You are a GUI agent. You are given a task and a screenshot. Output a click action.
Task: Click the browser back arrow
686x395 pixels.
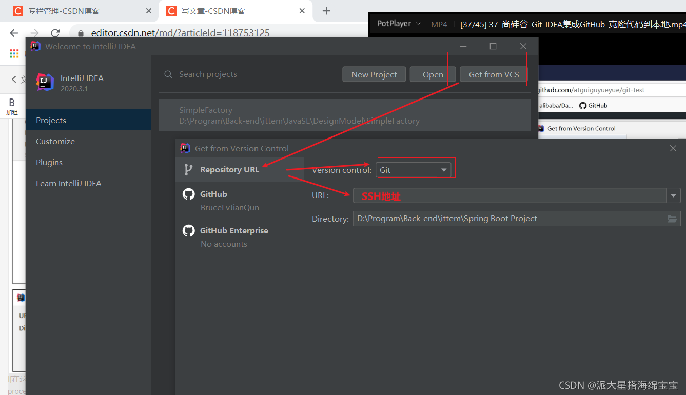[x=14, y=33]
